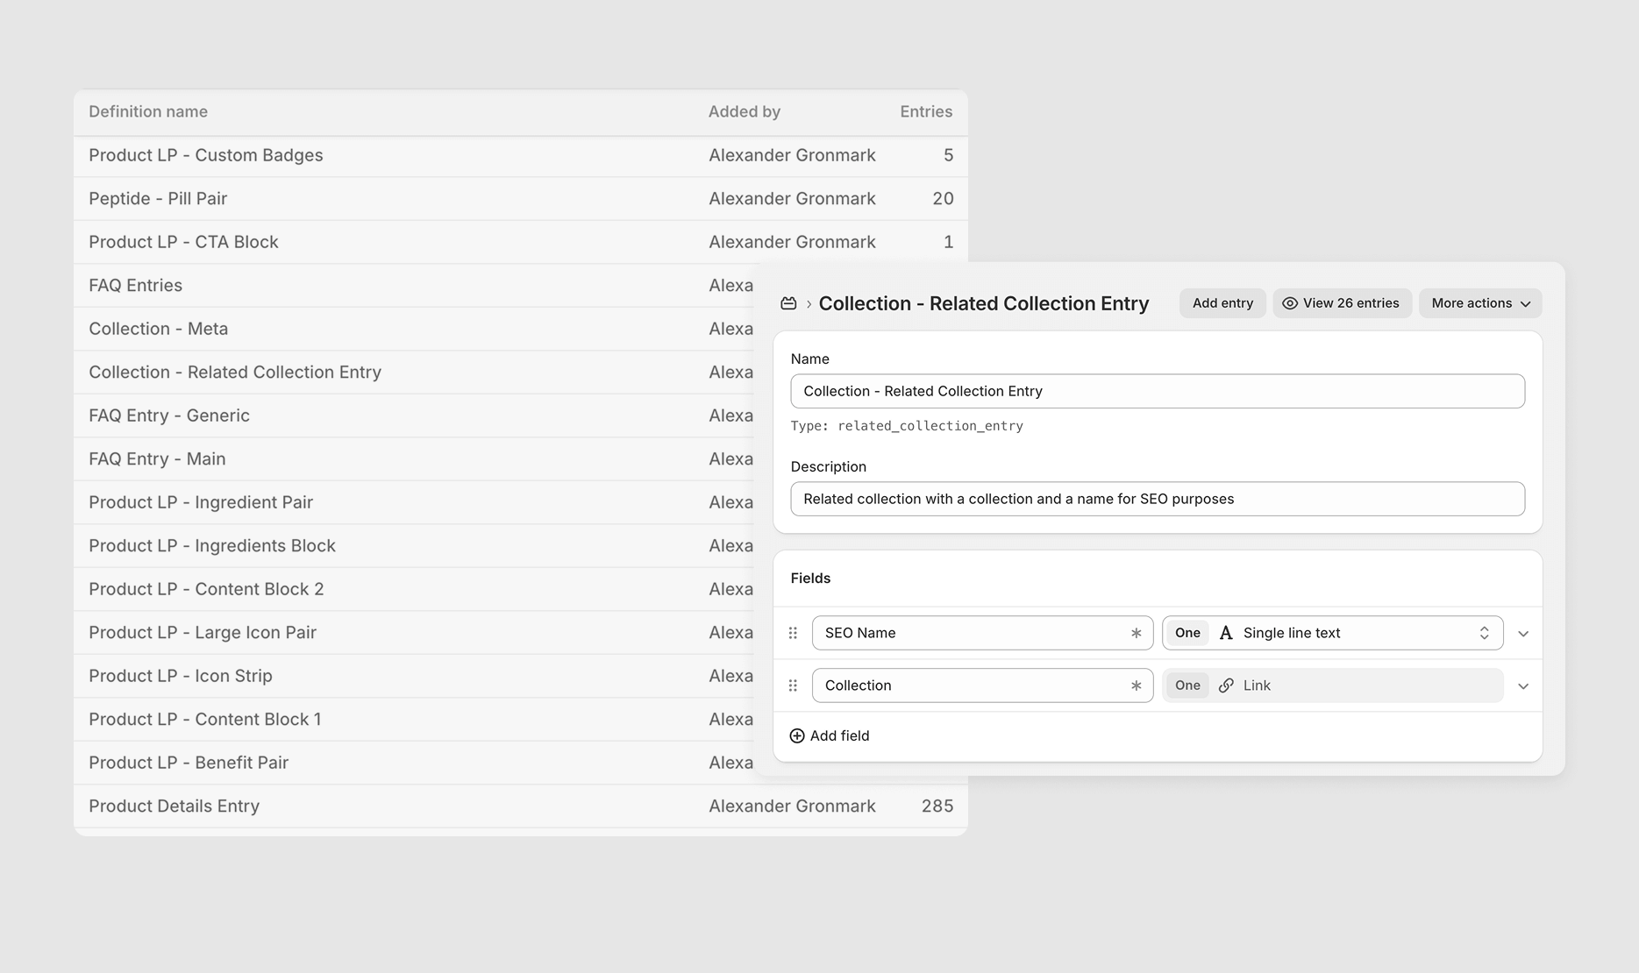Click the link icon in Collection type
The image size is (1639, 973).
[1226, 685]
